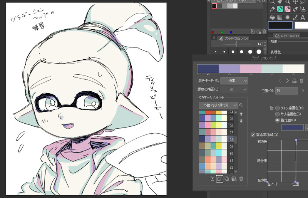Select the gray Pen tool icon
This screenshot has height=198, width=308.
(x=272, y=9)
